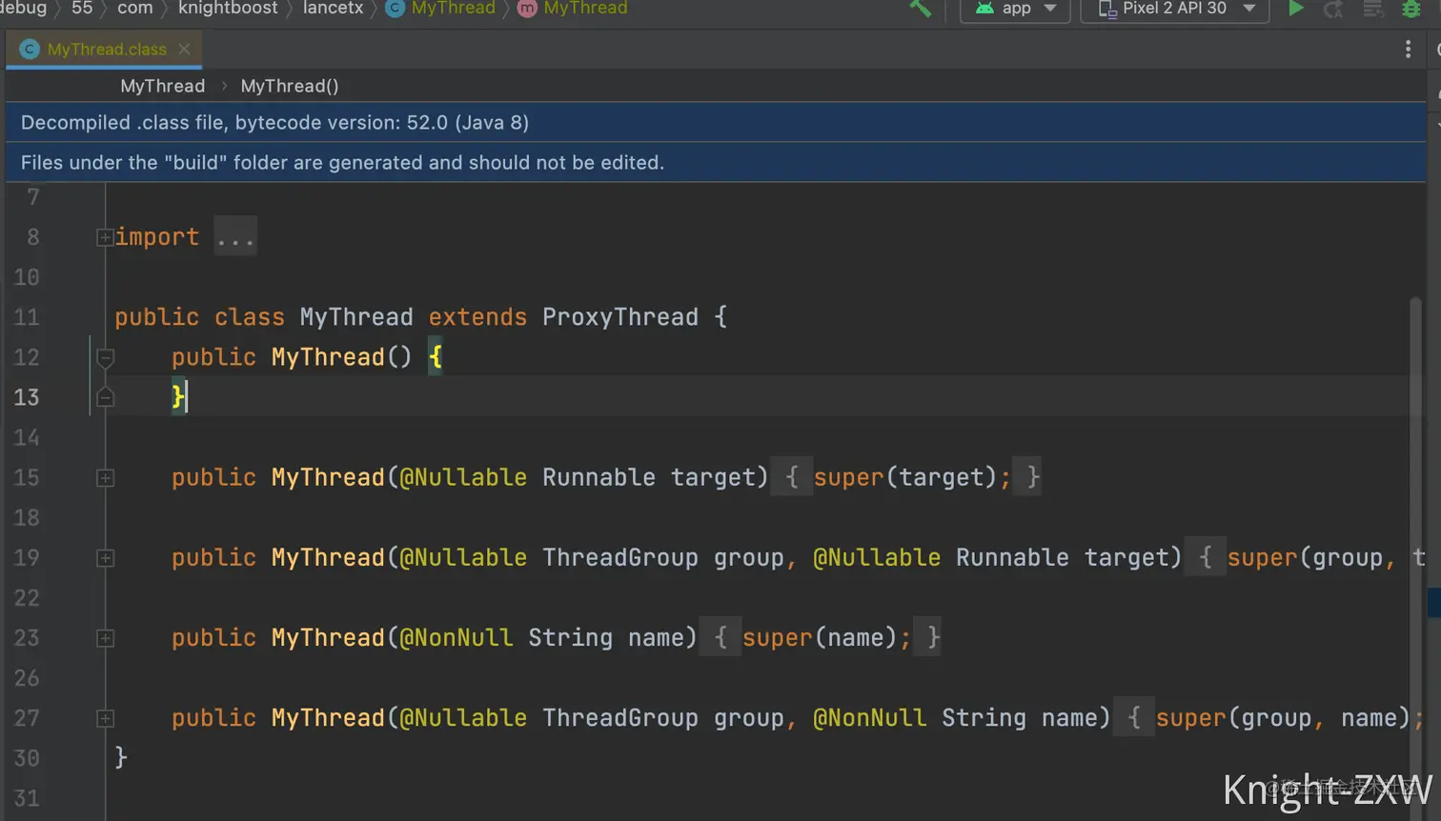Viewport: 1441px width, 821px height.
Task: Click the rerun changes icon in the toolbar
Action: 1334,9
